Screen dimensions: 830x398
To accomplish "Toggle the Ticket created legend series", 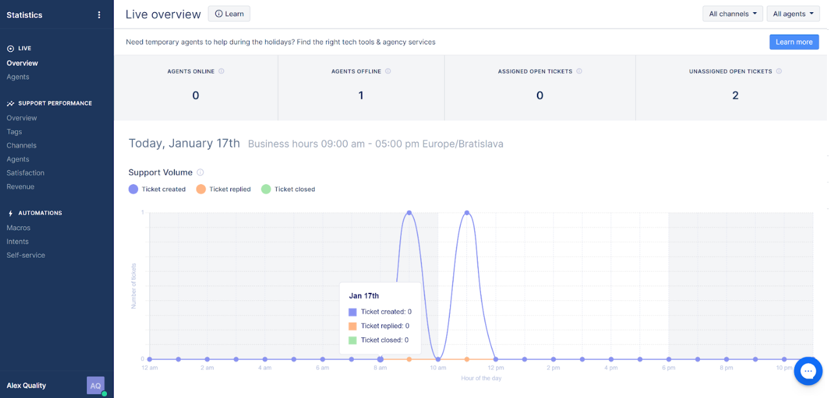I will [x=157, y=190].
